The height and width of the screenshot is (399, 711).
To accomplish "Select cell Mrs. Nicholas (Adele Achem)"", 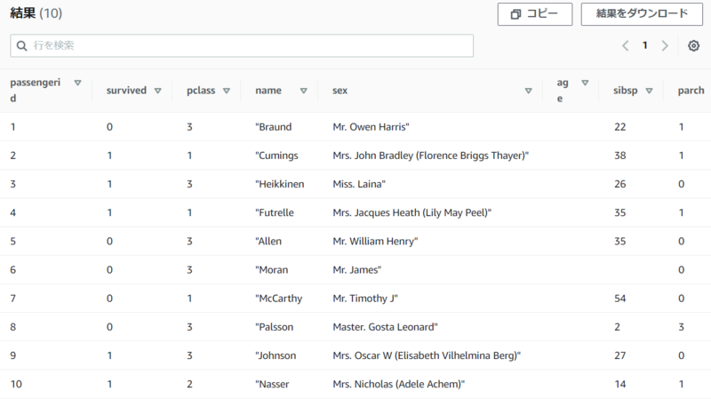I will click(x=398, y=384).
